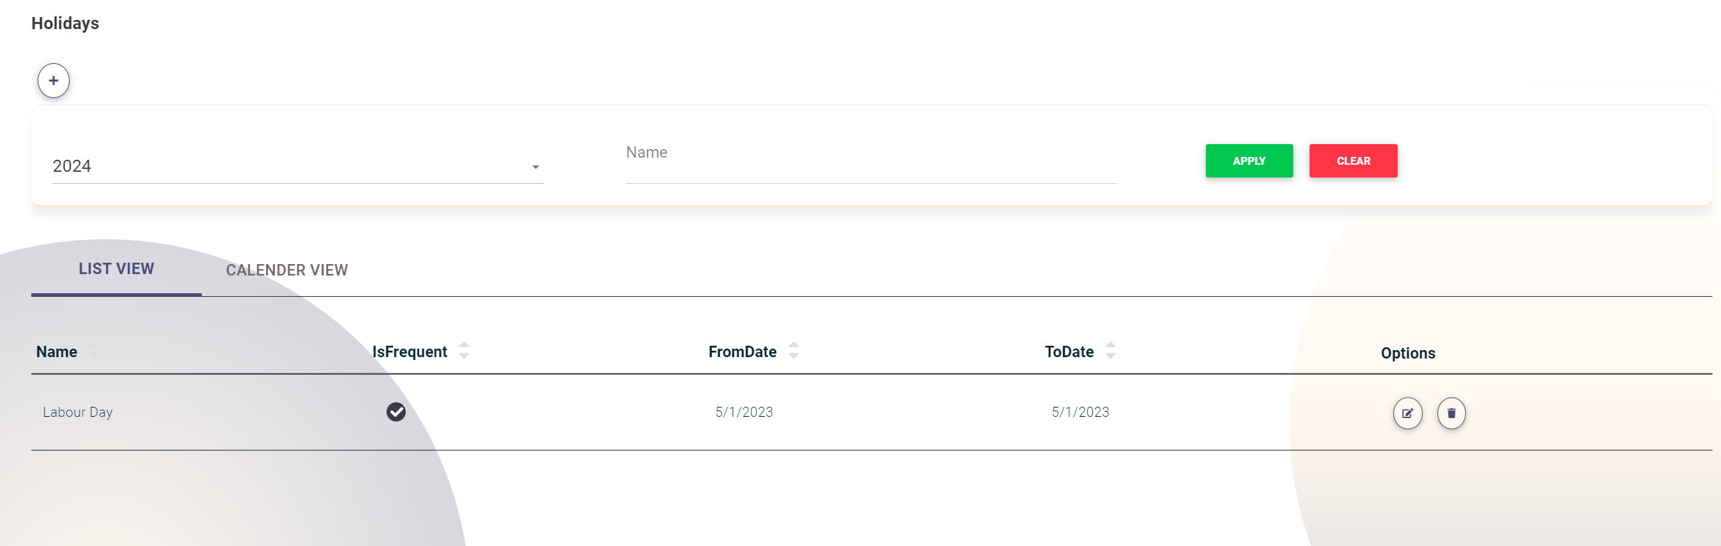Click the IsFrequent column header text
The width and height of the screenshot is (1721, 546).
click(x=410, y=352)
